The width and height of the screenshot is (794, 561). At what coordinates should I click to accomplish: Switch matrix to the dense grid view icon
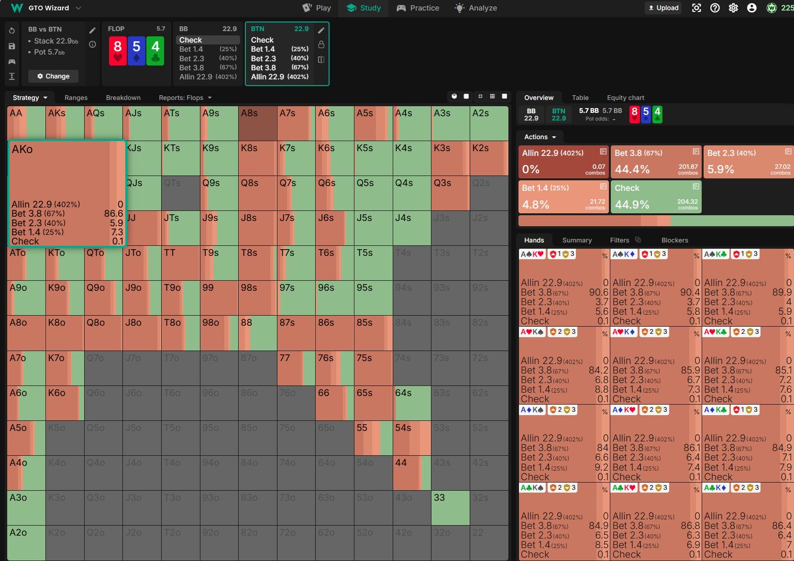(x=492, y=97)
